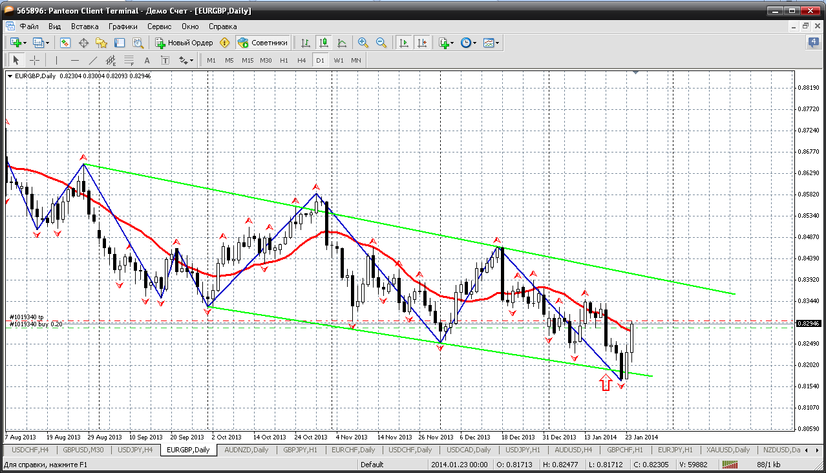Expand the templates dropdown arrow
This screenshot has height=473, width=826.
(498, 43)
